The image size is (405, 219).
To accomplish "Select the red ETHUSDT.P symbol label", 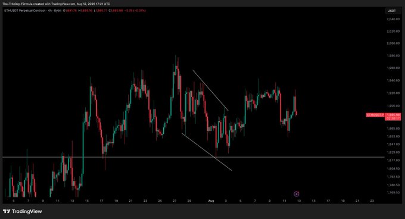I will 375,115.
